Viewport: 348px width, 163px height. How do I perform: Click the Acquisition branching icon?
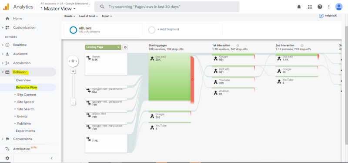(7, 63)
